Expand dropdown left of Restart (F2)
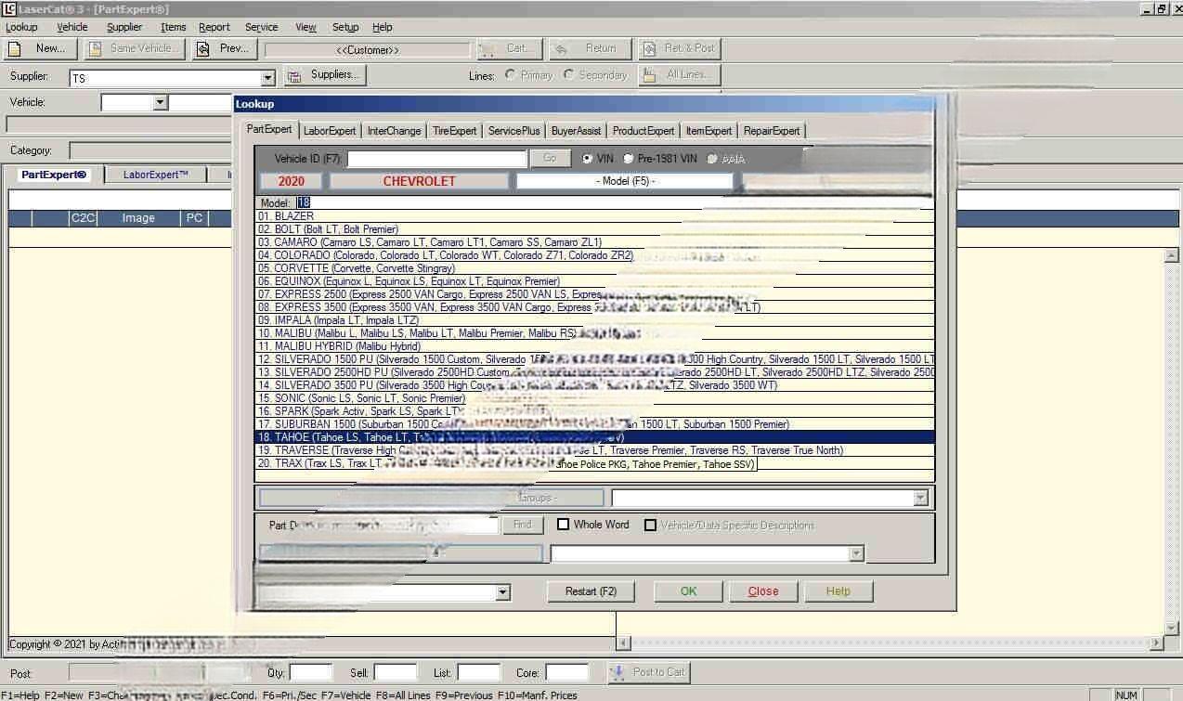Viewport: 1183px width, 701px height. pyautogui.click(x=503, y=591)
